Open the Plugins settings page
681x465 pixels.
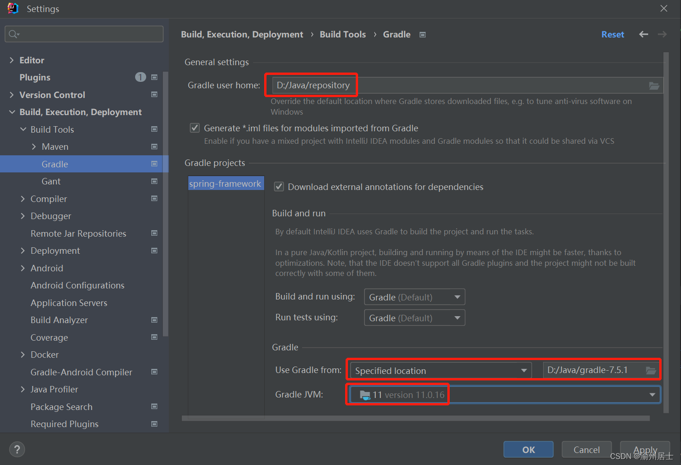coord(35,77)
